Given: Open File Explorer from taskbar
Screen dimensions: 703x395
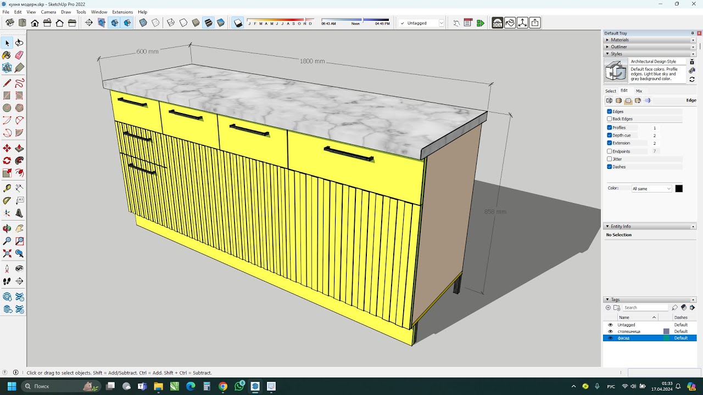Looking at the screenshot, I should 158,386.
